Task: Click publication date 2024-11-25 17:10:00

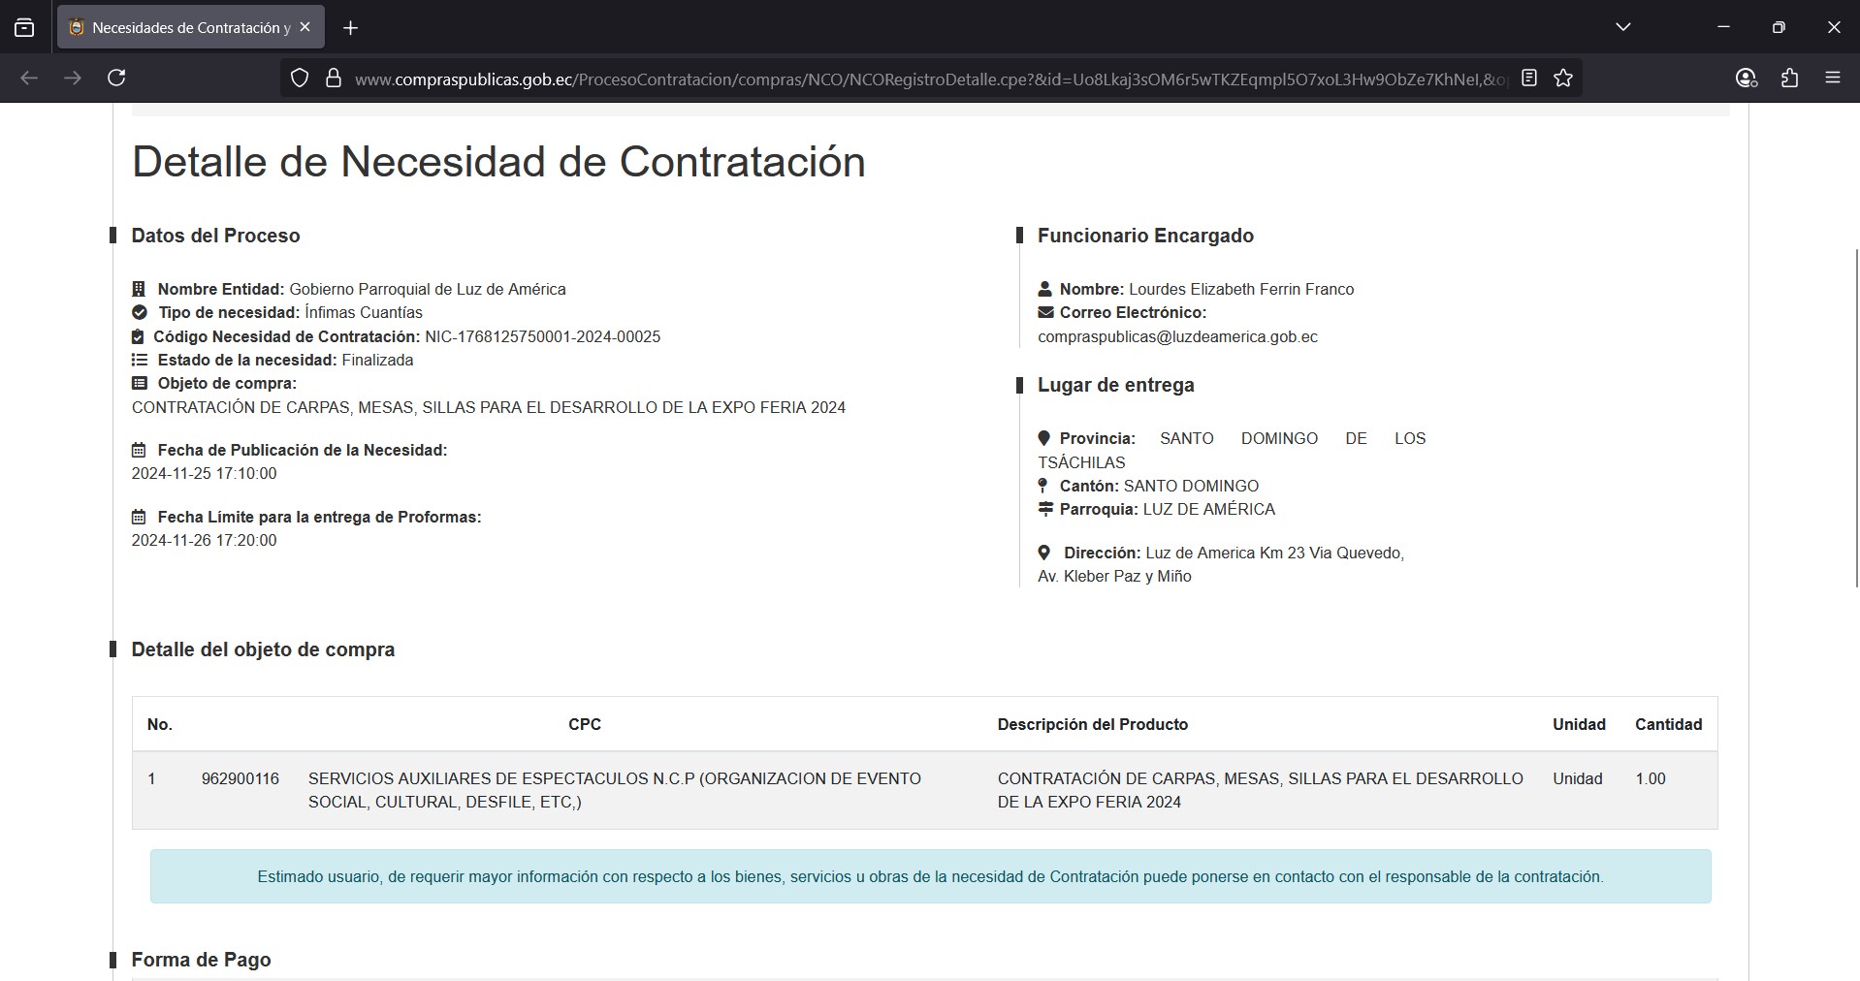Action: 205,474
